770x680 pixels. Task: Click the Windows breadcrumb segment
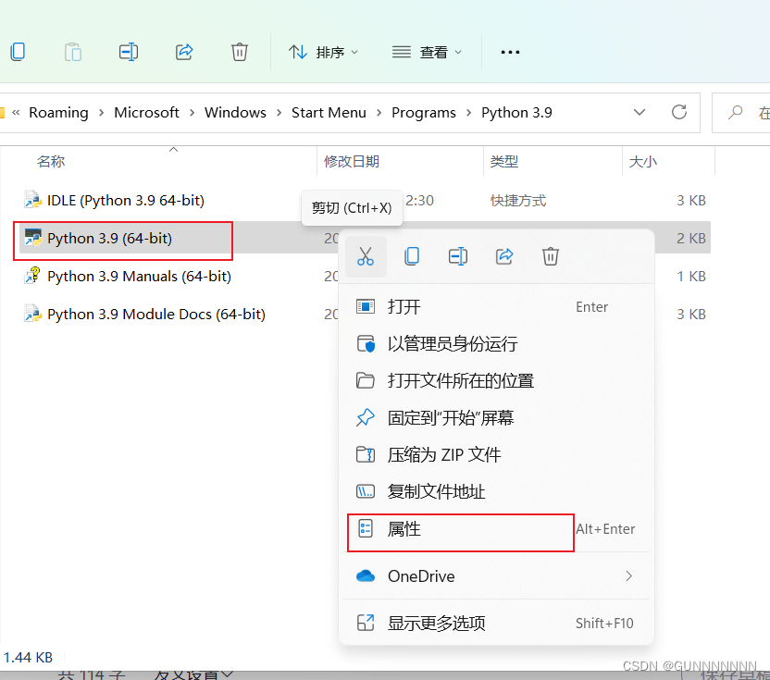coord(235,113)
